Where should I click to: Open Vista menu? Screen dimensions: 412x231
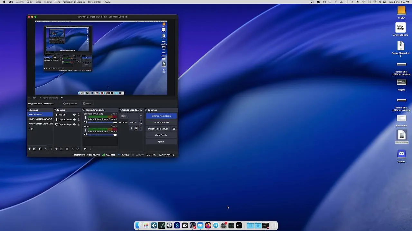(38, 2)
